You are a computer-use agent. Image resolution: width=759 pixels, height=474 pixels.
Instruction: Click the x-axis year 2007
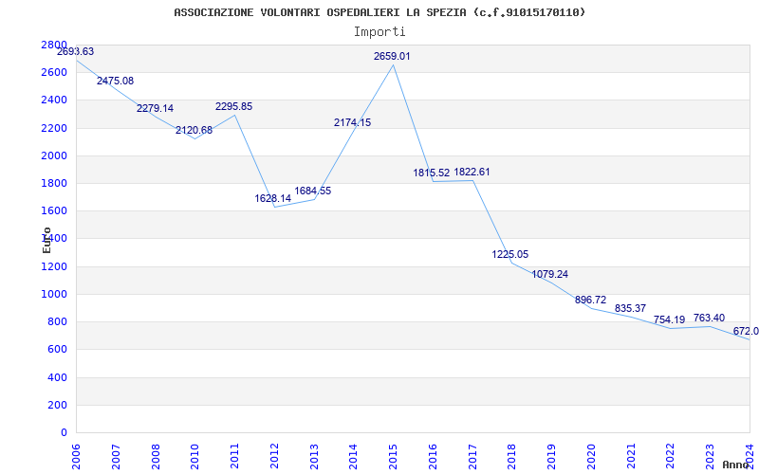point(116,457)
